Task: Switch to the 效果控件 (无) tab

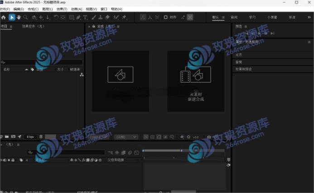Action: (33, 26)
